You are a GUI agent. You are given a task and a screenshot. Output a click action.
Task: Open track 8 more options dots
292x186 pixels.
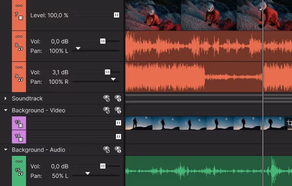(x=19, y=37)
